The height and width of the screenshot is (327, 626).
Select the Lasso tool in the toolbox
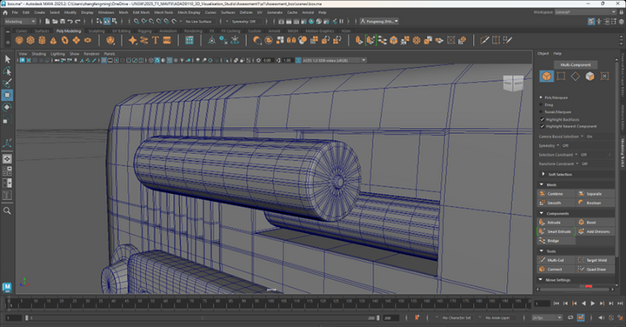[7, 71]
